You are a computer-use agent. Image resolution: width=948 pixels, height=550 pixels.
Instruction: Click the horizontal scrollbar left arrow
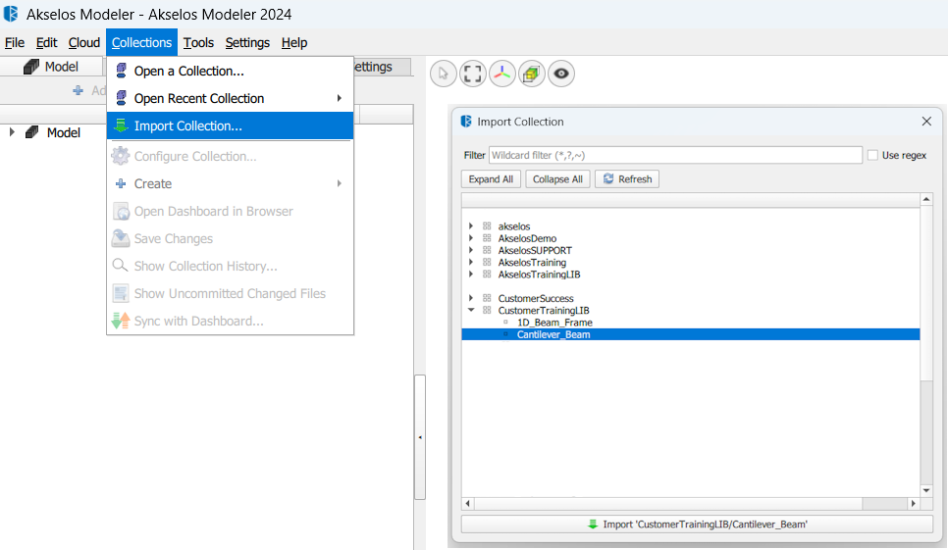click(467, 504)
